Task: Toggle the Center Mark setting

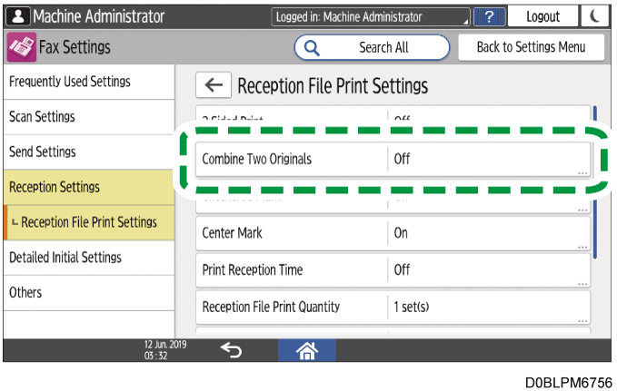Action: (393, 233)
